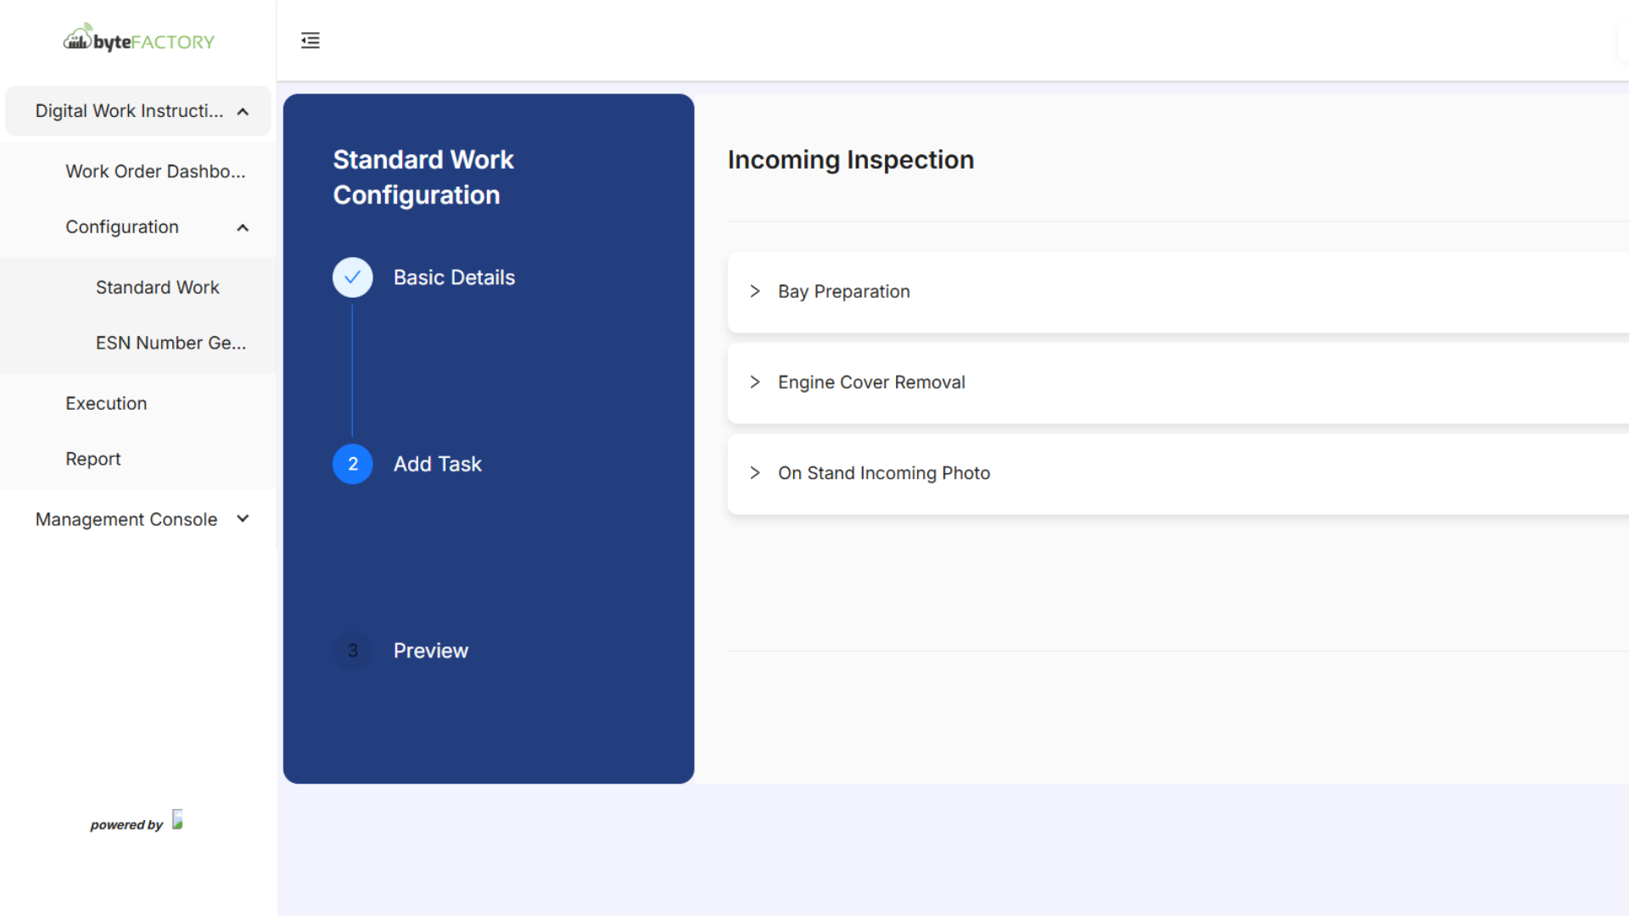1629x916 pixels.
Task: Click the Basic Details checkmark step circle
Action: click(x=353, y=277)
